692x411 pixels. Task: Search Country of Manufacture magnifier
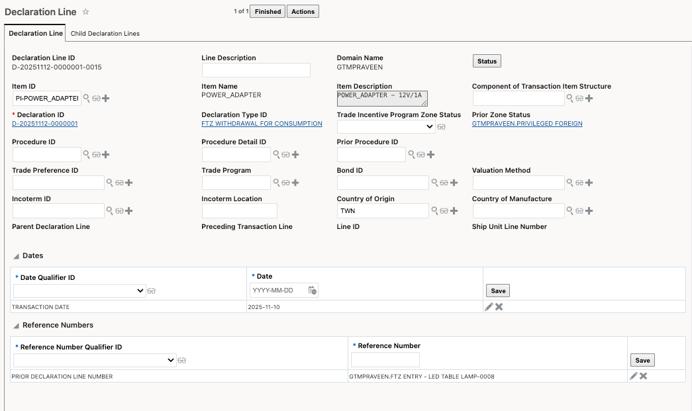[x=569, y=210]
